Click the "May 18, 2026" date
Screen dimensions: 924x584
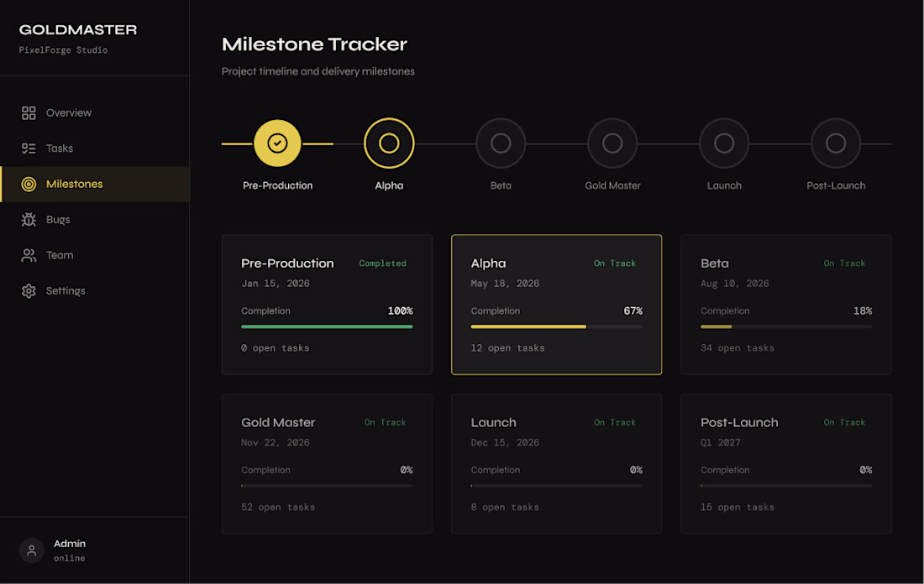pyautogui.click(x=505, y=283)
